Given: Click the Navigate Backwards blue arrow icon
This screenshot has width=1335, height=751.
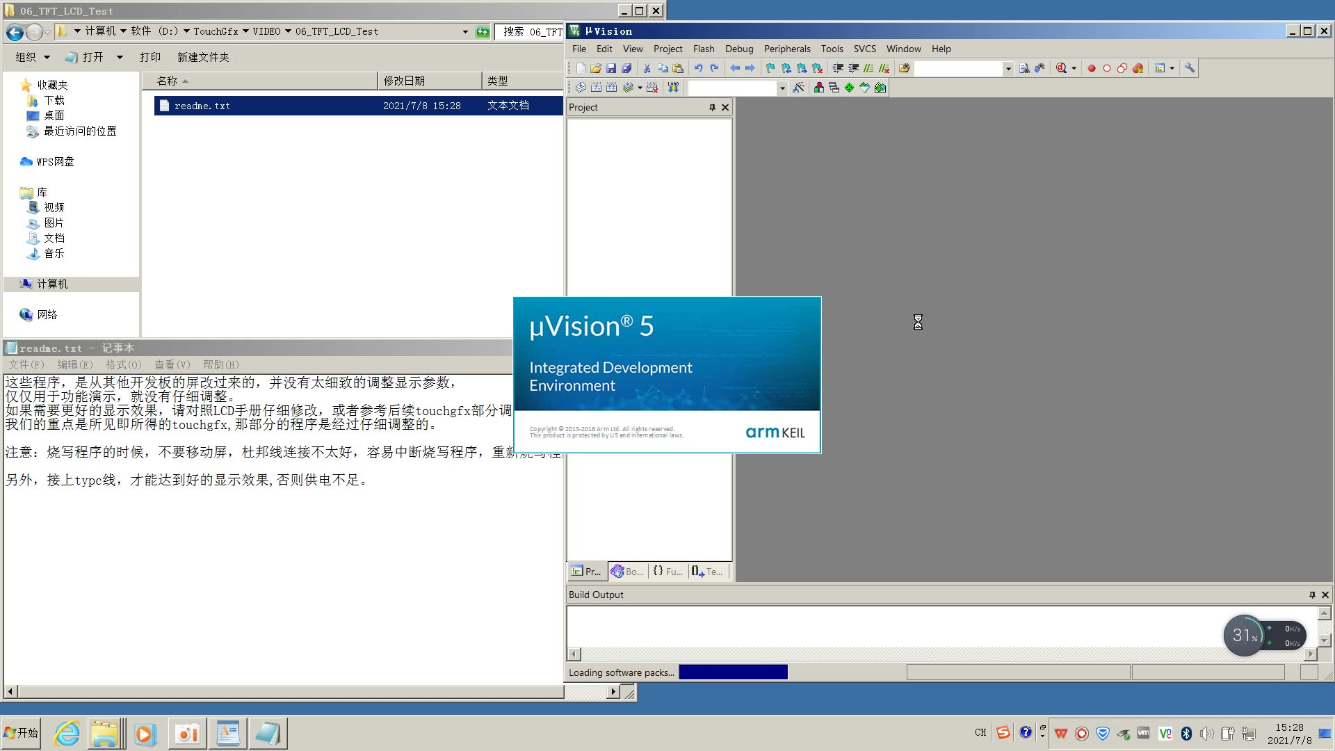Looking at the screenshot, I should (735, 68).
